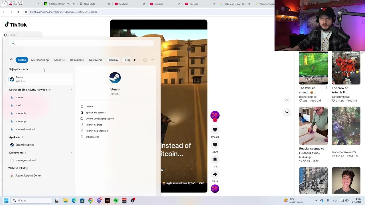This screenshot has height=205, width=365.
Task: Open the sound disc avatar below share count
Action: pyautogui.click(x=215, y=188)
